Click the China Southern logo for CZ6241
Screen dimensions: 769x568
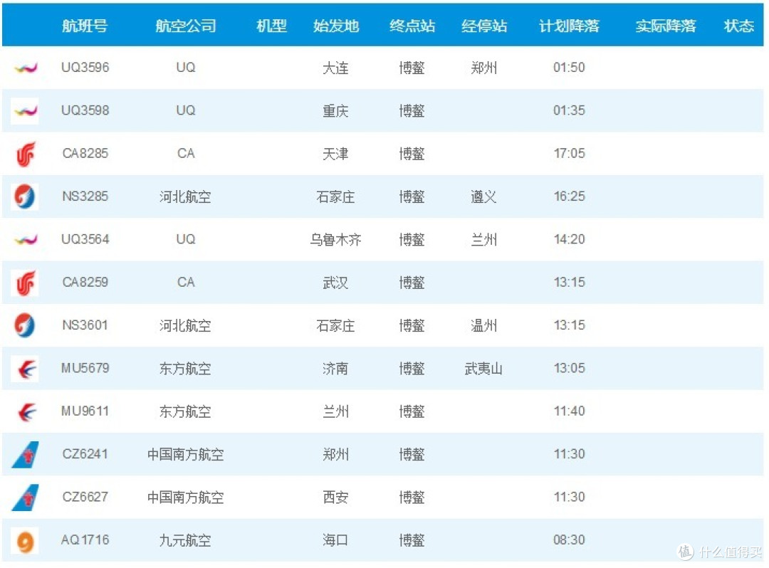[25, 455]
